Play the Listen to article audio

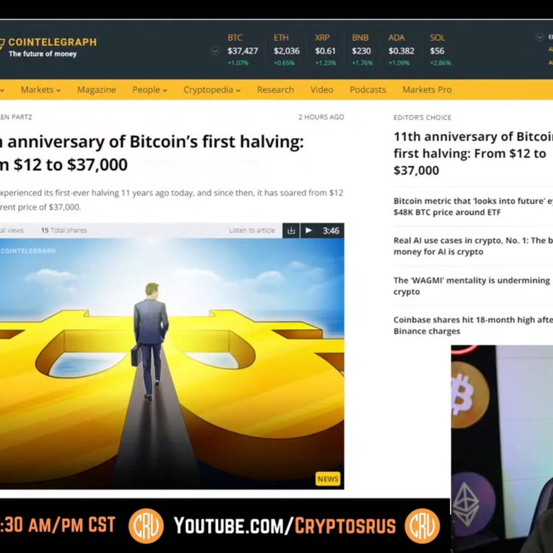click(x=309, y=230)
